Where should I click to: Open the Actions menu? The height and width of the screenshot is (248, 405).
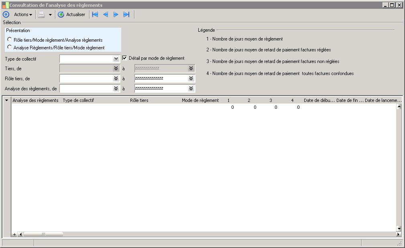click(23, 14)
